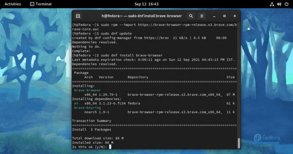Click the '3.1.23-6.fc34' version text

tap(112, 103)
